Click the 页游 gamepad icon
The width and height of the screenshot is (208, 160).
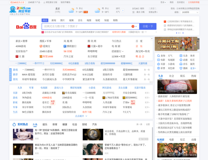(x=158, y=64)
